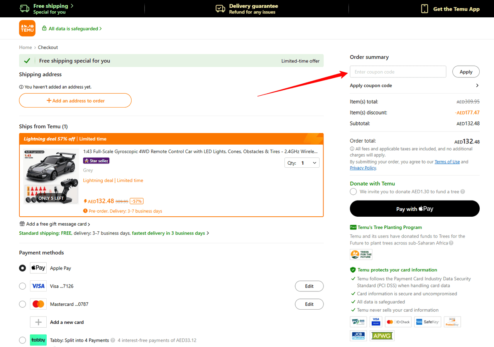Click the Star seller badge
Screen dimensions: 494x347
click(x=96, y=161)
